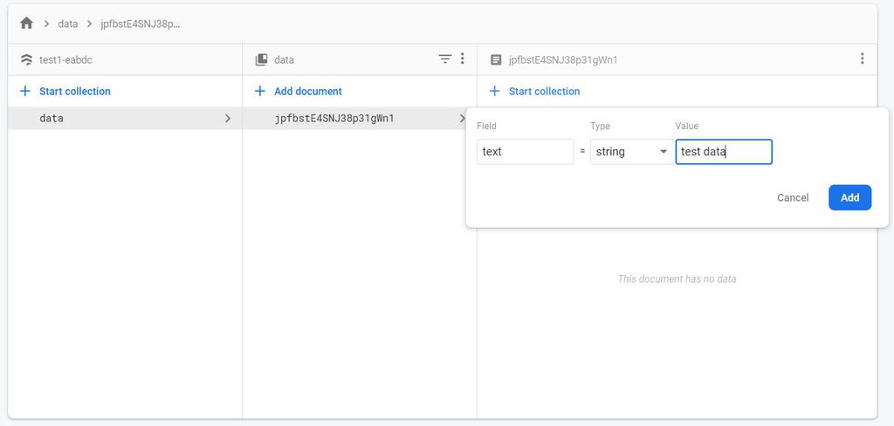Cancel the new field dialog
Image resolution: width=894 pixels, height=426 pixels.
(792, 197)
